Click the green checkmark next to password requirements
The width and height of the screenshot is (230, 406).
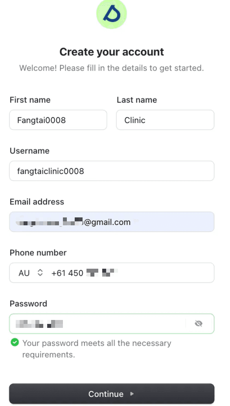point(15,342)
